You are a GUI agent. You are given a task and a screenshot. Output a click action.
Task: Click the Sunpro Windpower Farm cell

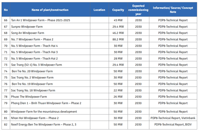point(27,27)
